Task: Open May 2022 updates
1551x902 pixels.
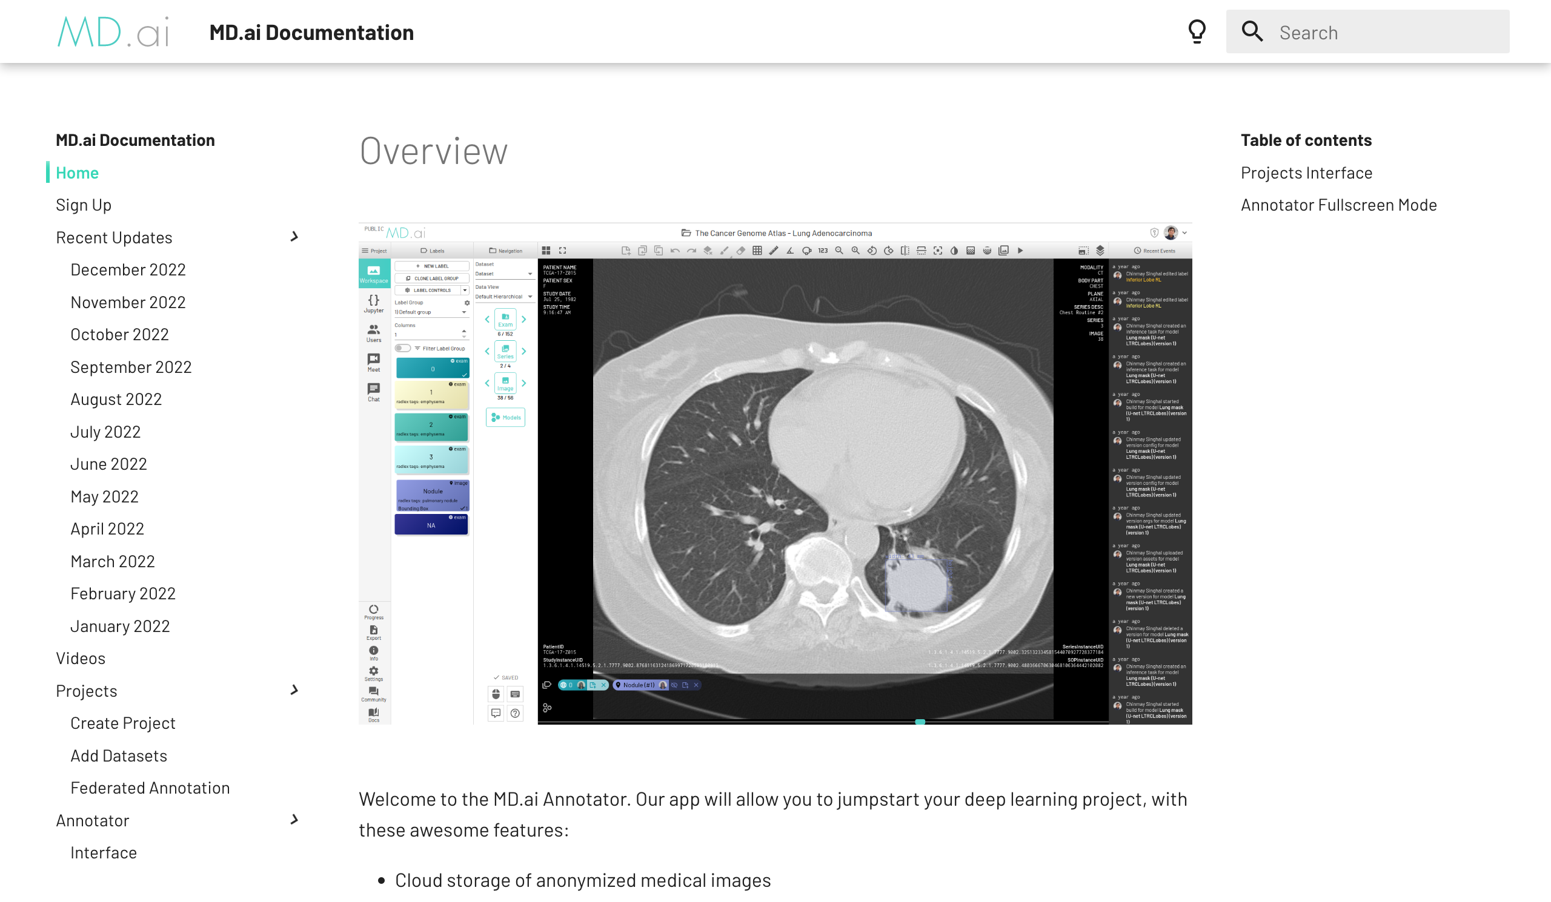Action: pyautogui.click(x=105, y=497)
